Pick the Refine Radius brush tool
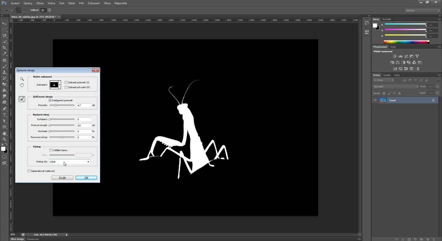Screen dimensions: 442x241 point(22,99)
